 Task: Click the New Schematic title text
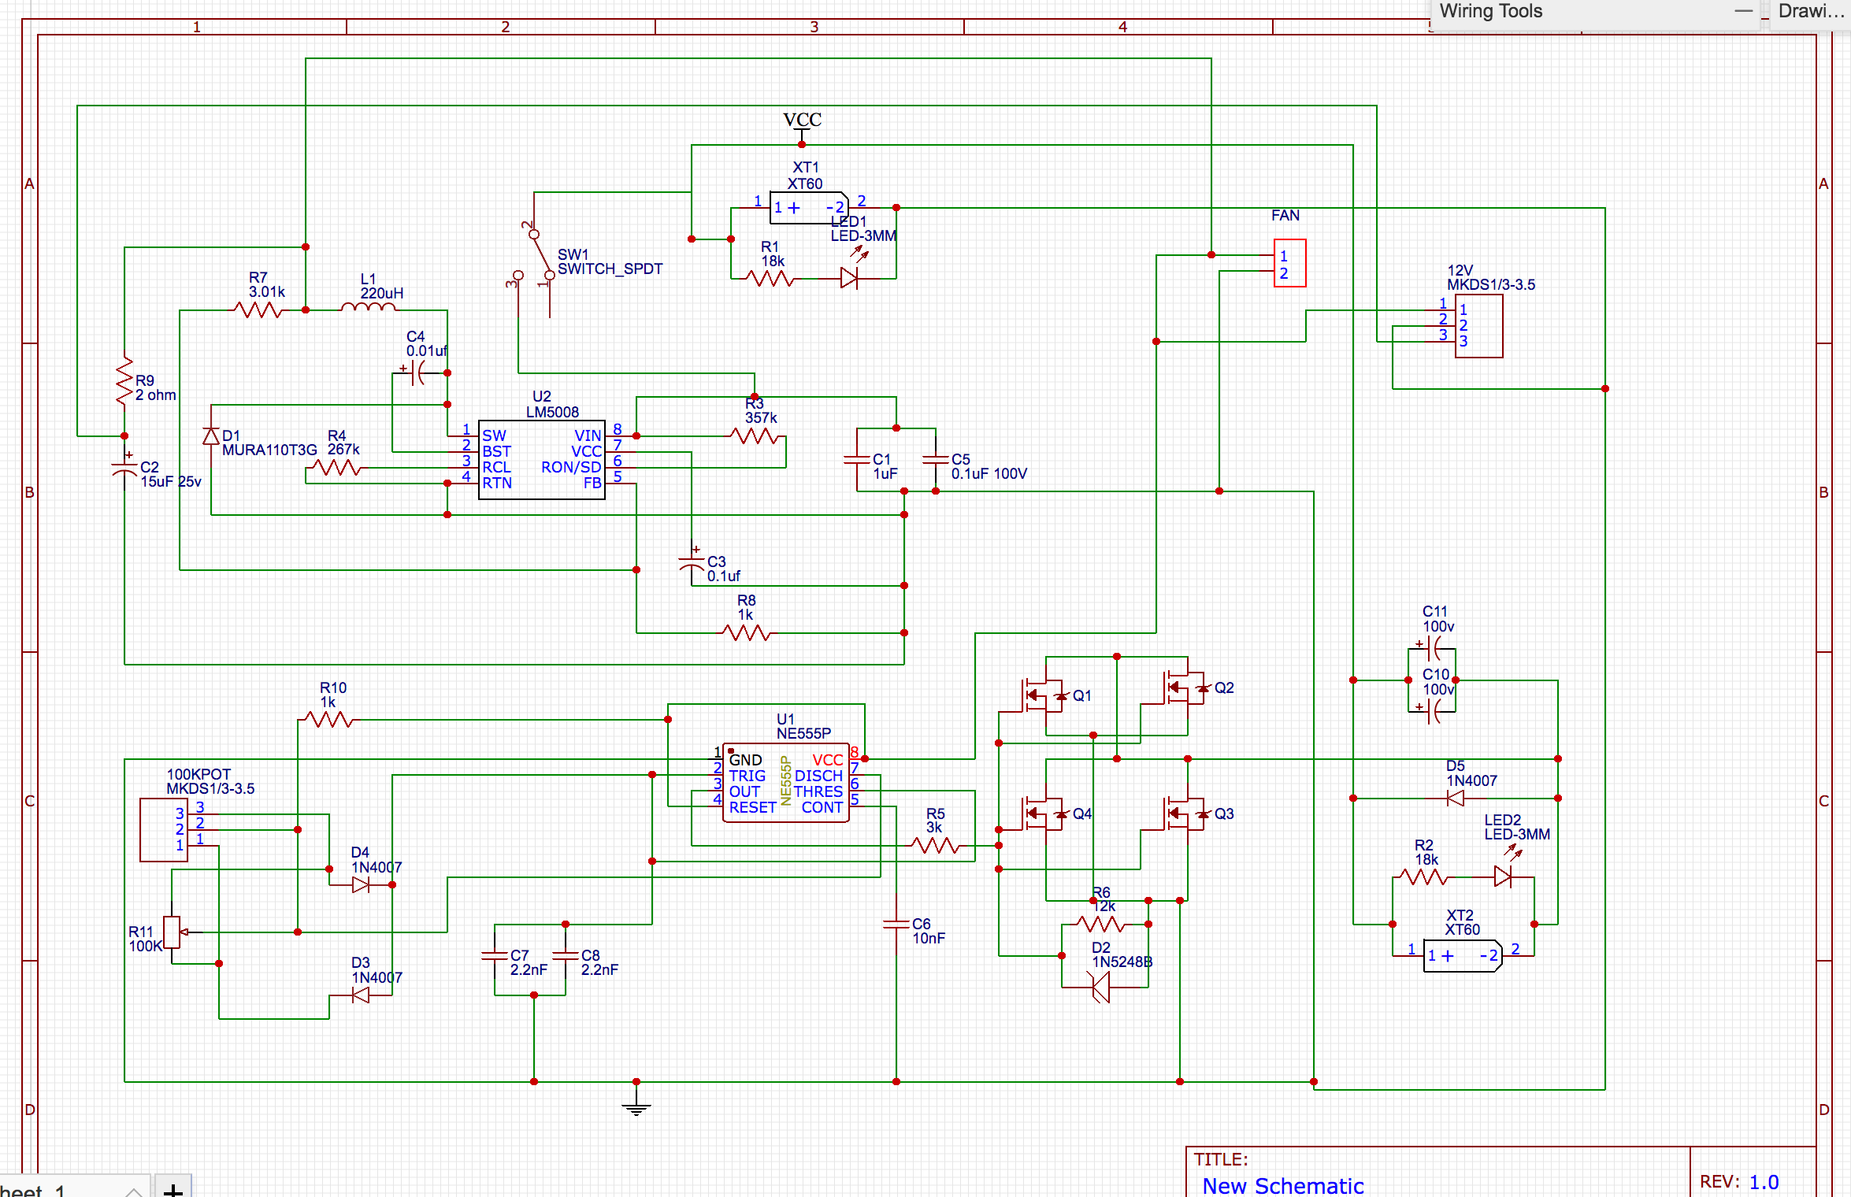click(x=1282, y=1185)
